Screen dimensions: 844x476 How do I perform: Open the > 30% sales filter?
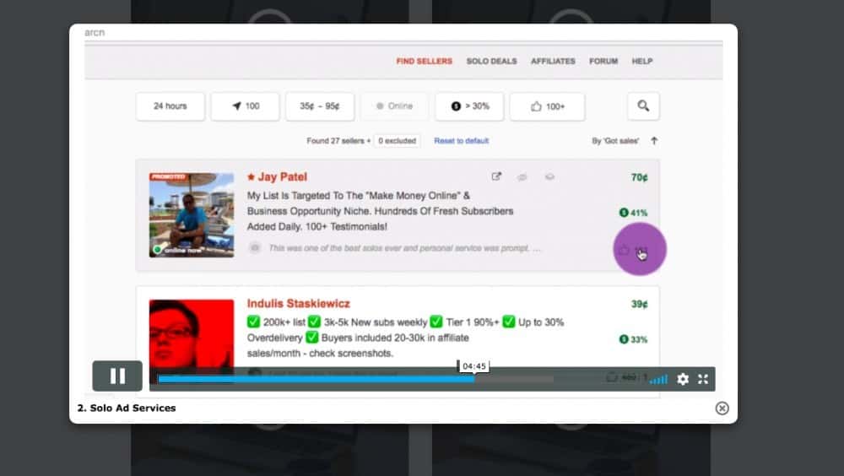tap(469, 106)
